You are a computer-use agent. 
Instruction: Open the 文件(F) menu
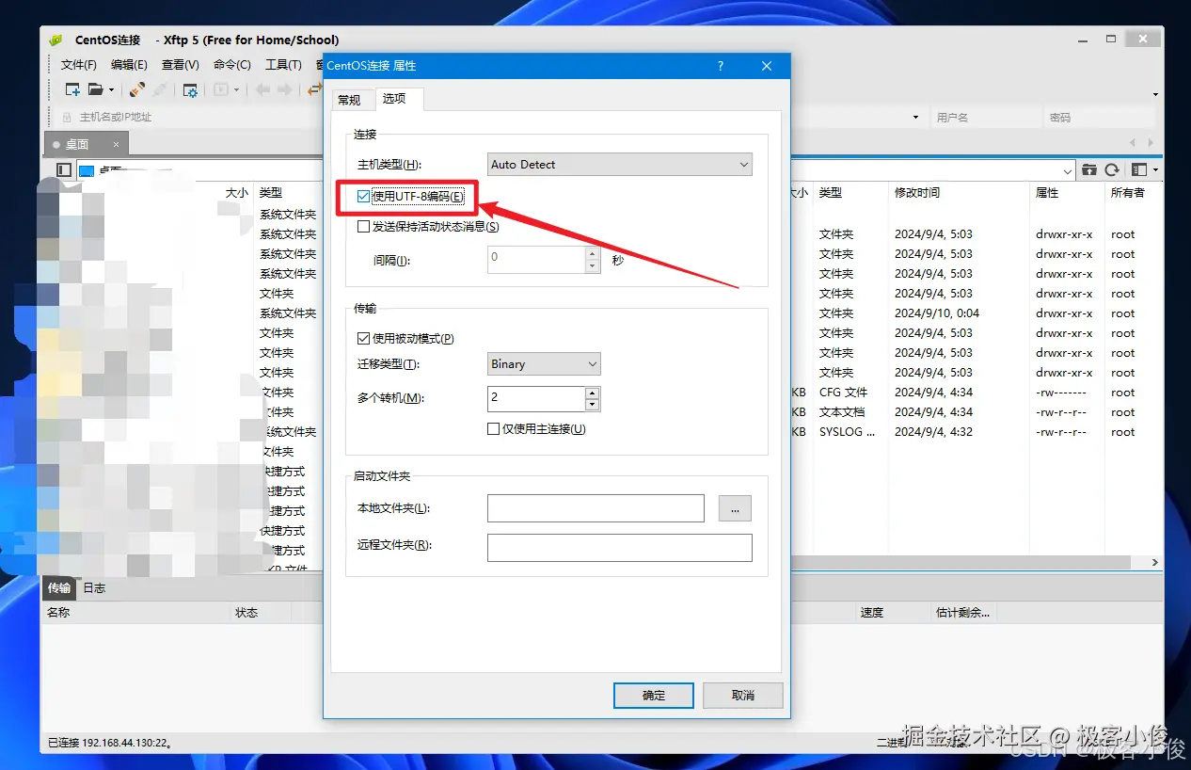point(79,65)
